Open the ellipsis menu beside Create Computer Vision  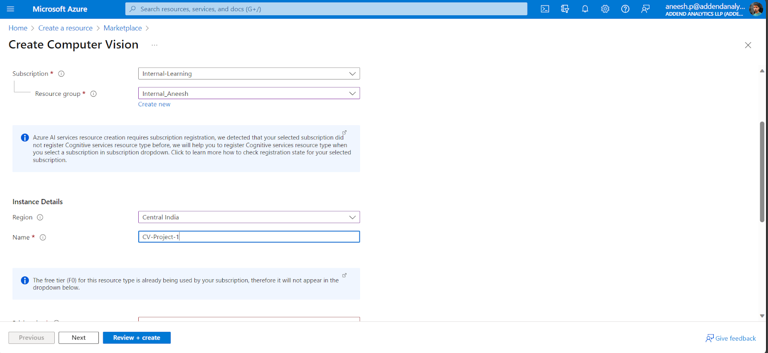click(x=155, y=45)
